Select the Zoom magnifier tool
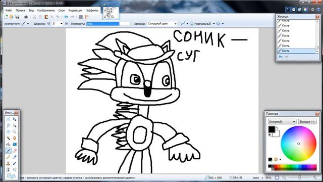 (x=15, y=131)
